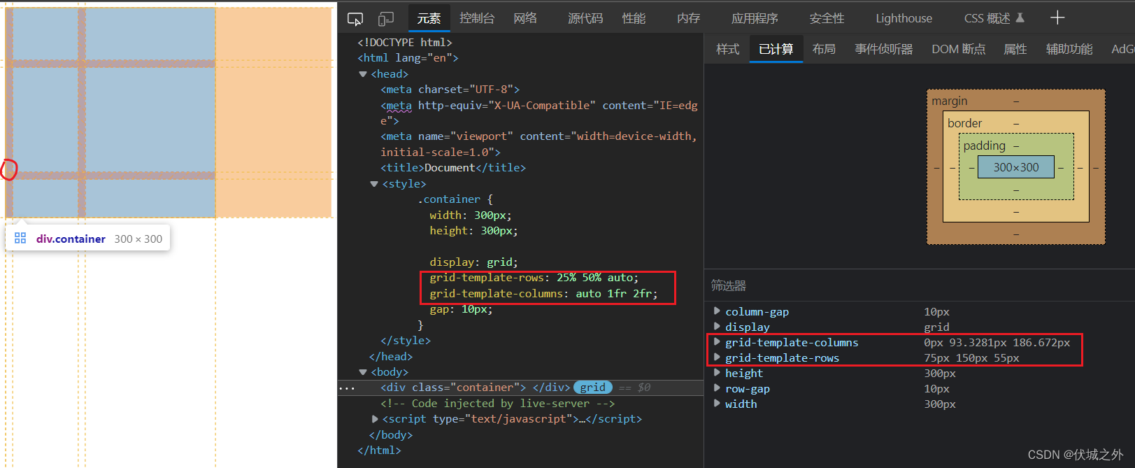This screenshot has width=1135, height=468.
Task: Open the Lighthouse tab
Action: [x=904, y=18]
